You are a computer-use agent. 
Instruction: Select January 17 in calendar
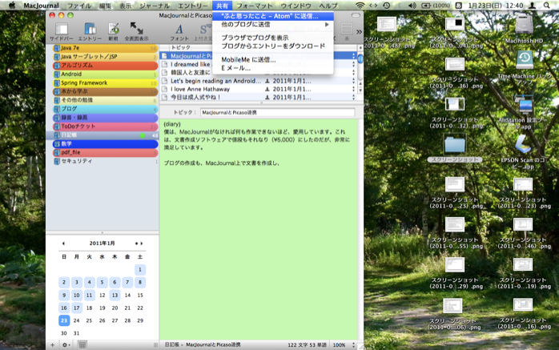coord(77,308)
